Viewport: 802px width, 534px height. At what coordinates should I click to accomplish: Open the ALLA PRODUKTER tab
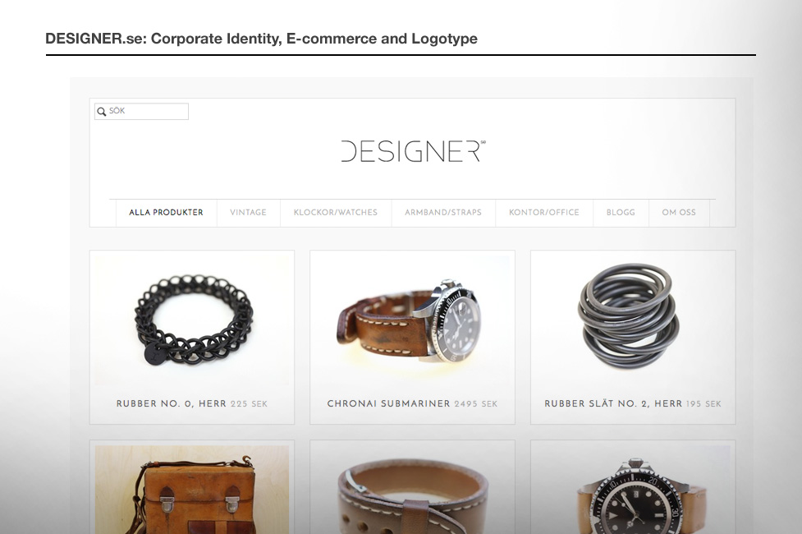(167, 213)
